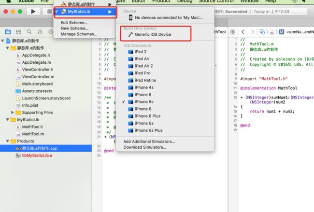The height and width of the screenshot is (212, 314).
Task: Choose New Scheme...
Action: [x=74, y=28]
